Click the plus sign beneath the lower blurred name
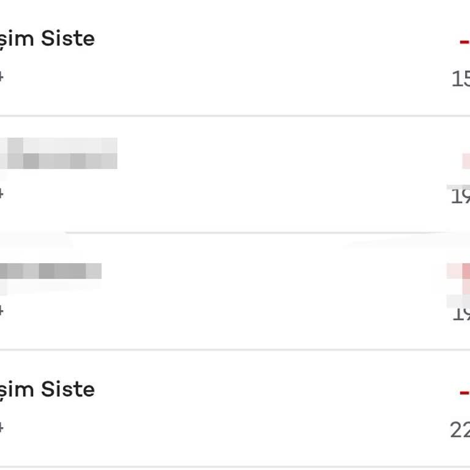470x470 pixels. click(2, 311)
